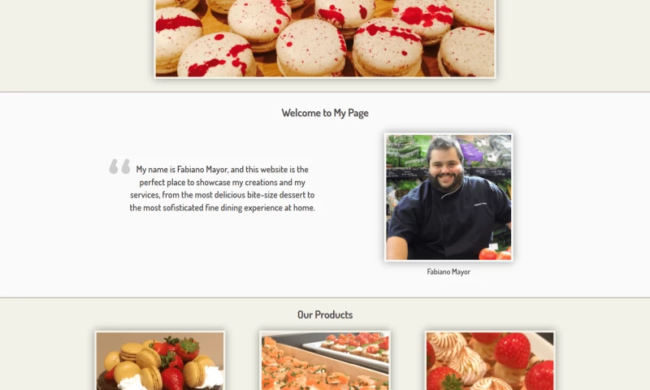The width and height of the screenshot is (650, 390).
Task: Click the whipped cream on the macaron cake
Action: pyautogui.click(x=213, y=377)
